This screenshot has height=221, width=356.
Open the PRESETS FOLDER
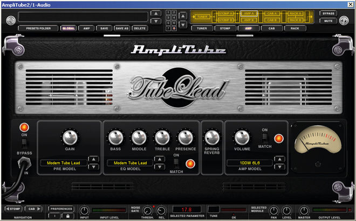pos(38,28)
